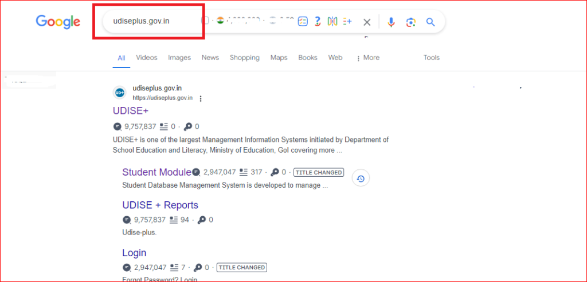Open the News tab
Viewport: 587px width, 282px height.
(x=210, y=58)
